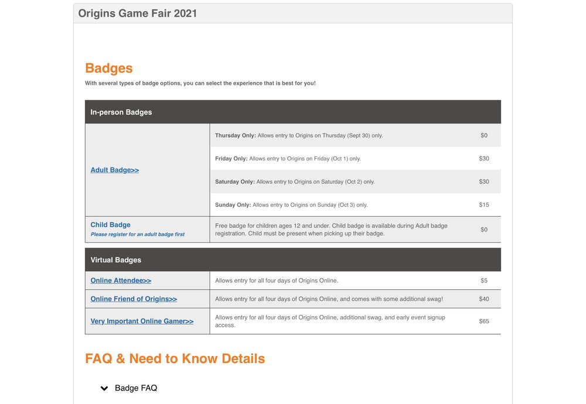The image size is (586, 404).
Task: Click the Child Badge heading
Action: tap(110, 225)
